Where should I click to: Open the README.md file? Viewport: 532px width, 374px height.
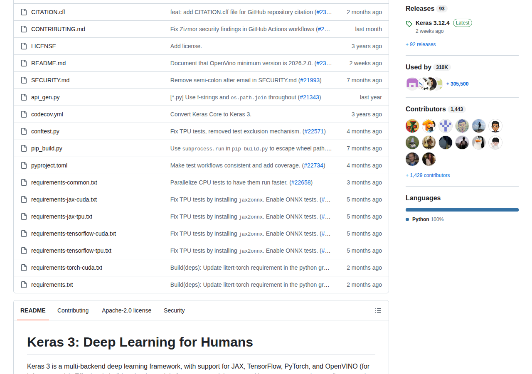49,63
